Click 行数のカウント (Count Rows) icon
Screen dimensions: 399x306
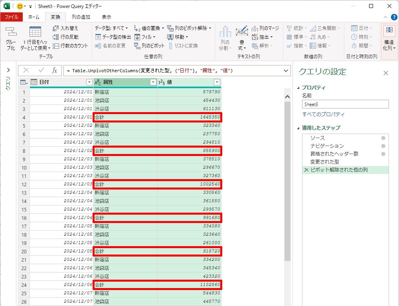coord(56,46)
